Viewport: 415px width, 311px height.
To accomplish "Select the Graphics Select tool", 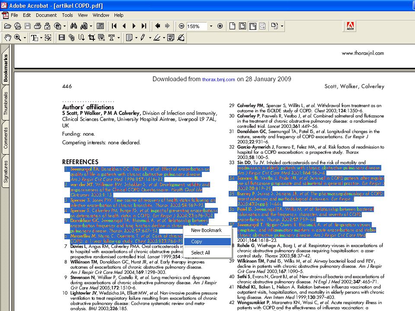I will 48,38.
